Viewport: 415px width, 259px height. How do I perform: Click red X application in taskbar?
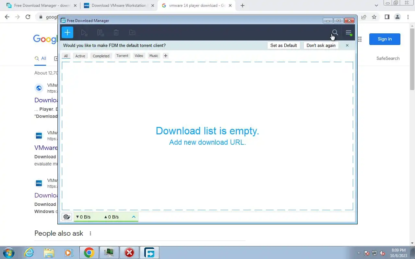pyautogui.click(x=129, y=253)
